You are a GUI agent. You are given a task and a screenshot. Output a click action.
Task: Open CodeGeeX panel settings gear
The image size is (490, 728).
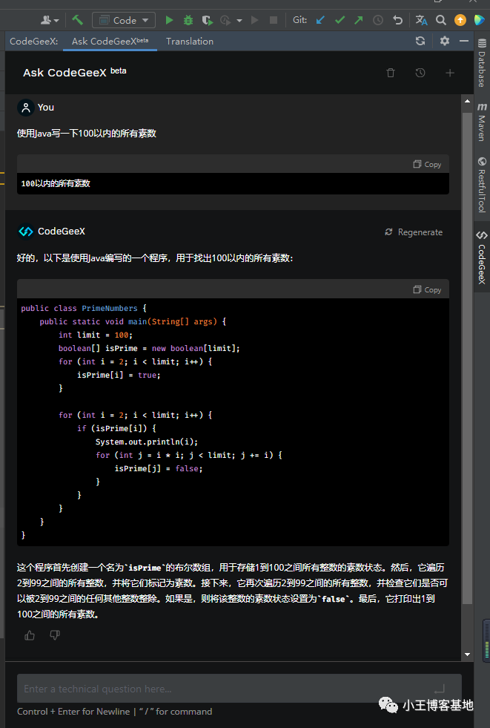[445, 41]
